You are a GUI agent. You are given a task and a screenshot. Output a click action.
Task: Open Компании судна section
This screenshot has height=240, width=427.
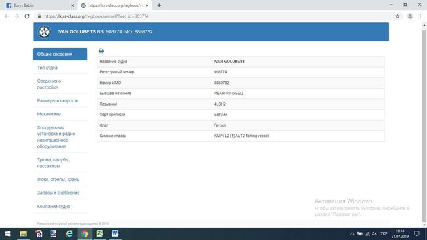(x=60, y=207)
